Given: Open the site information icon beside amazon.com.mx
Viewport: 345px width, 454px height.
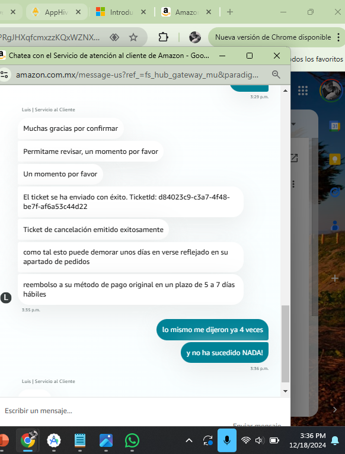Looking at the screenshot, I should coord(4,75).
